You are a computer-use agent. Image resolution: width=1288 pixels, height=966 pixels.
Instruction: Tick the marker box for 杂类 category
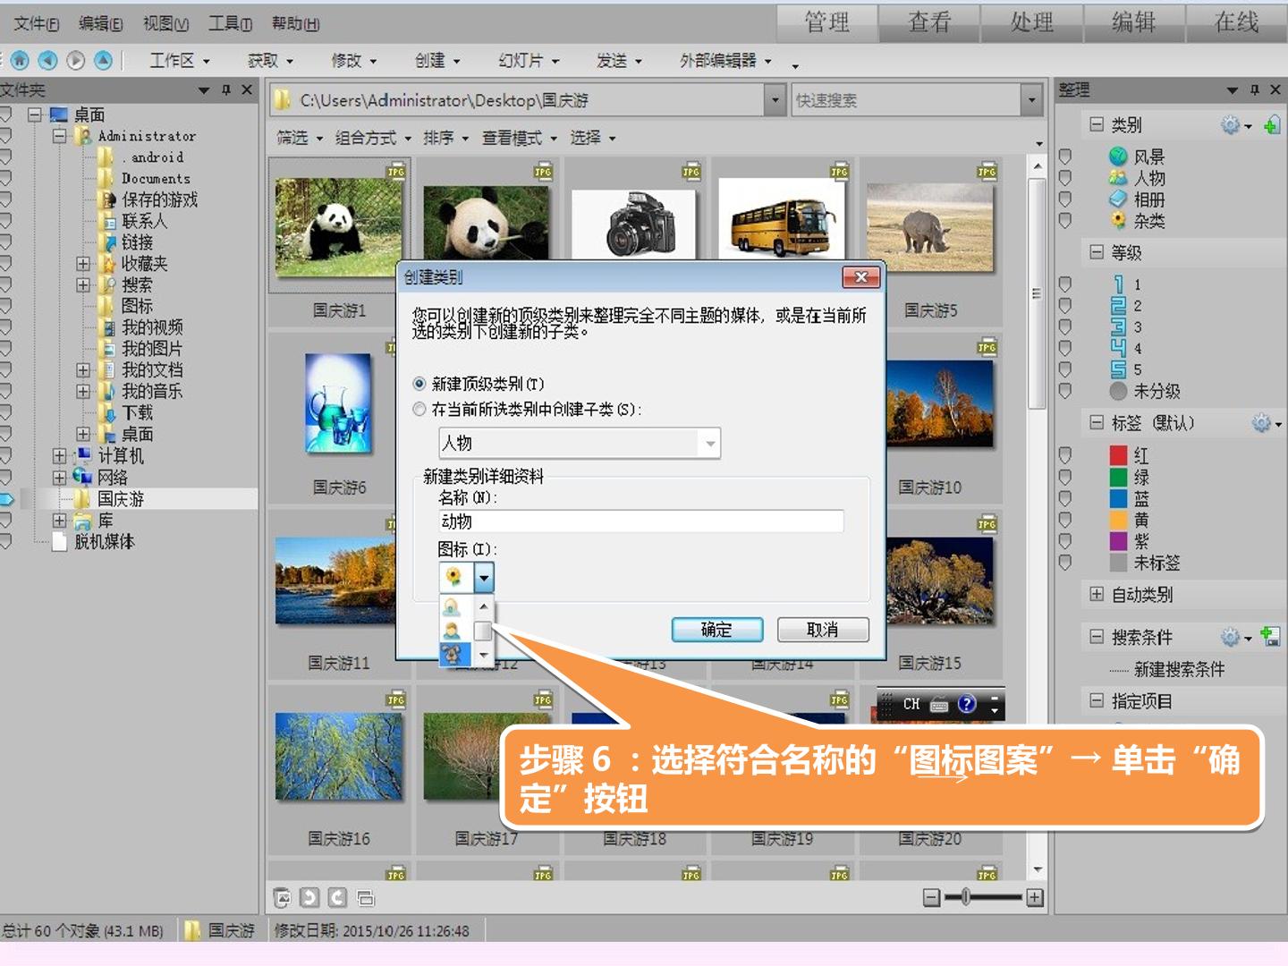[x=1064, y=221]
